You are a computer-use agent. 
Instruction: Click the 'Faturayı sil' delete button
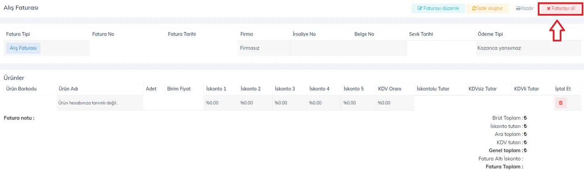click(x=561, y=8)
